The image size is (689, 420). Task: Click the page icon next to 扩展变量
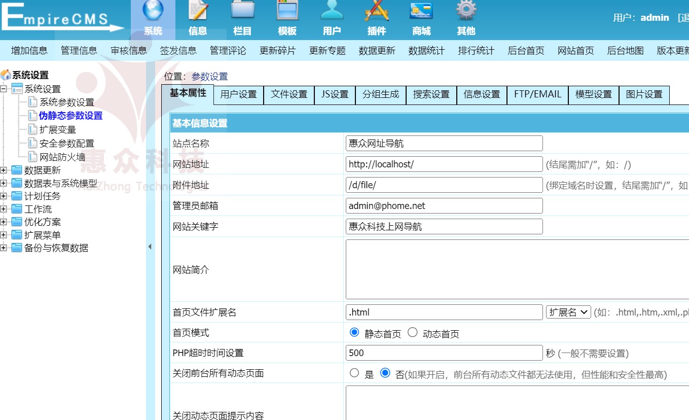pos(33,129)
